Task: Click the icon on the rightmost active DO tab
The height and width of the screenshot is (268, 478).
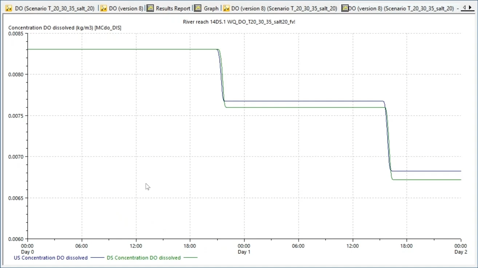Action: click(x=344, y=8)
